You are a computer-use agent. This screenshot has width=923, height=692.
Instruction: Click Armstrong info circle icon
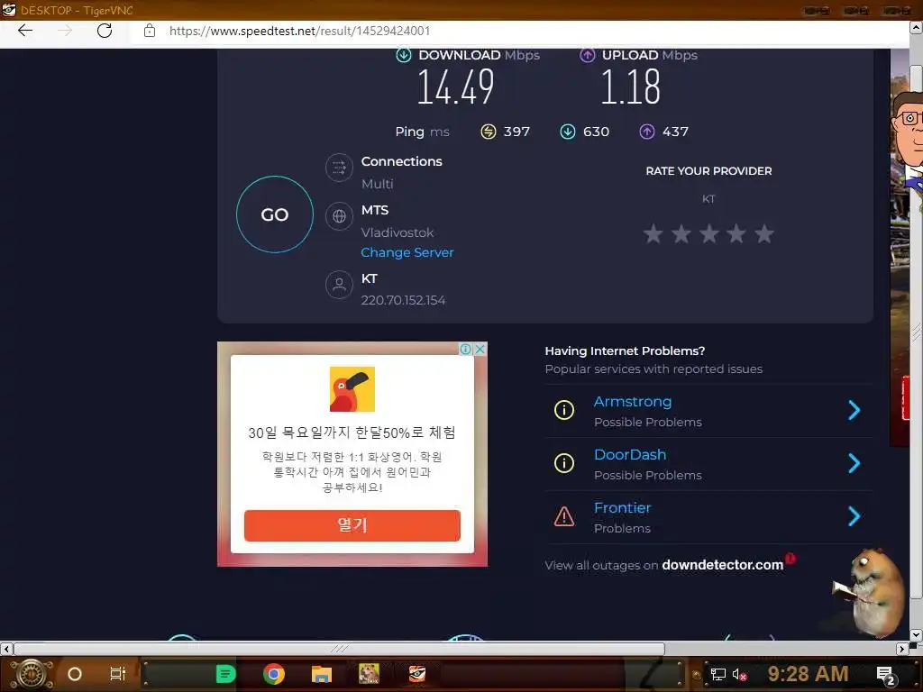564,410
